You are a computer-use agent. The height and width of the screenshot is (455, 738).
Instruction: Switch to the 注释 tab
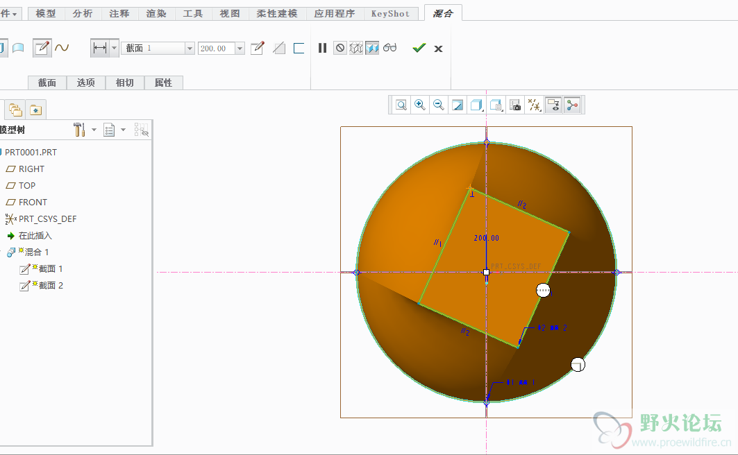(x=119, y=14)
